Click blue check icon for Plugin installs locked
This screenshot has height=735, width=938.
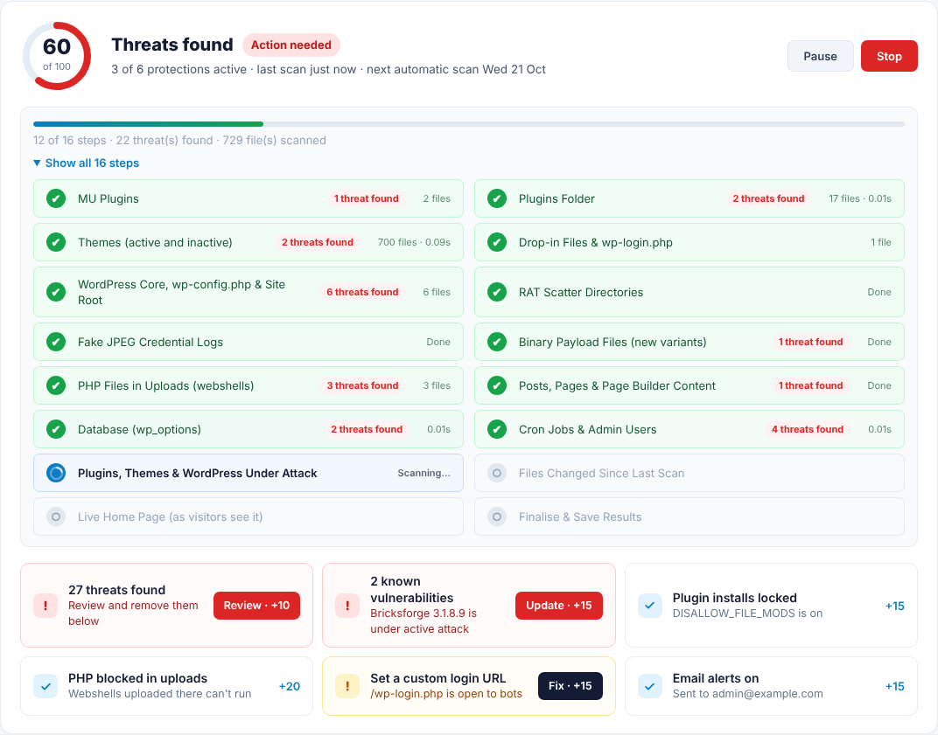(x=649, y=606)
